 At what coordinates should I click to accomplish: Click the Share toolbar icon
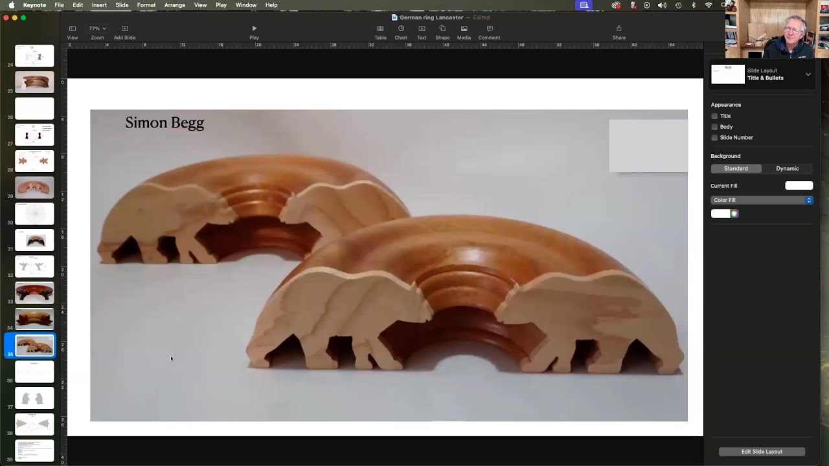tap(619, 28)
